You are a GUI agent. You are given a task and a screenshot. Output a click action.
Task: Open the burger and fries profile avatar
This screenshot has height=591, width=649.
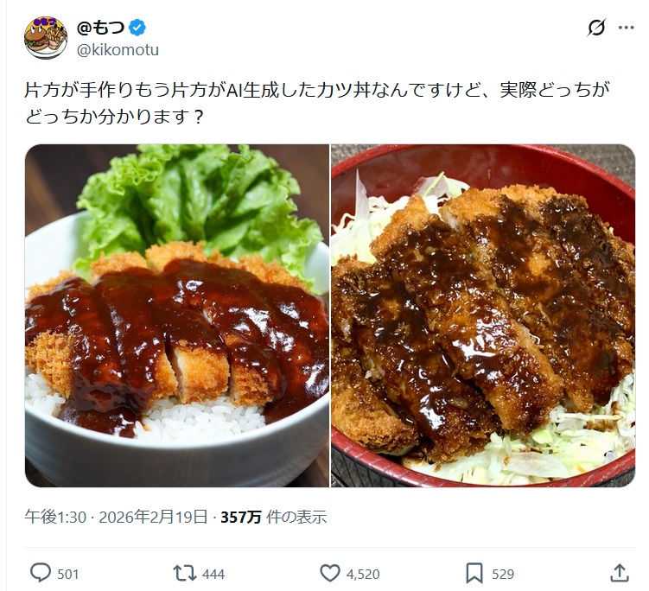click(46, 38)
